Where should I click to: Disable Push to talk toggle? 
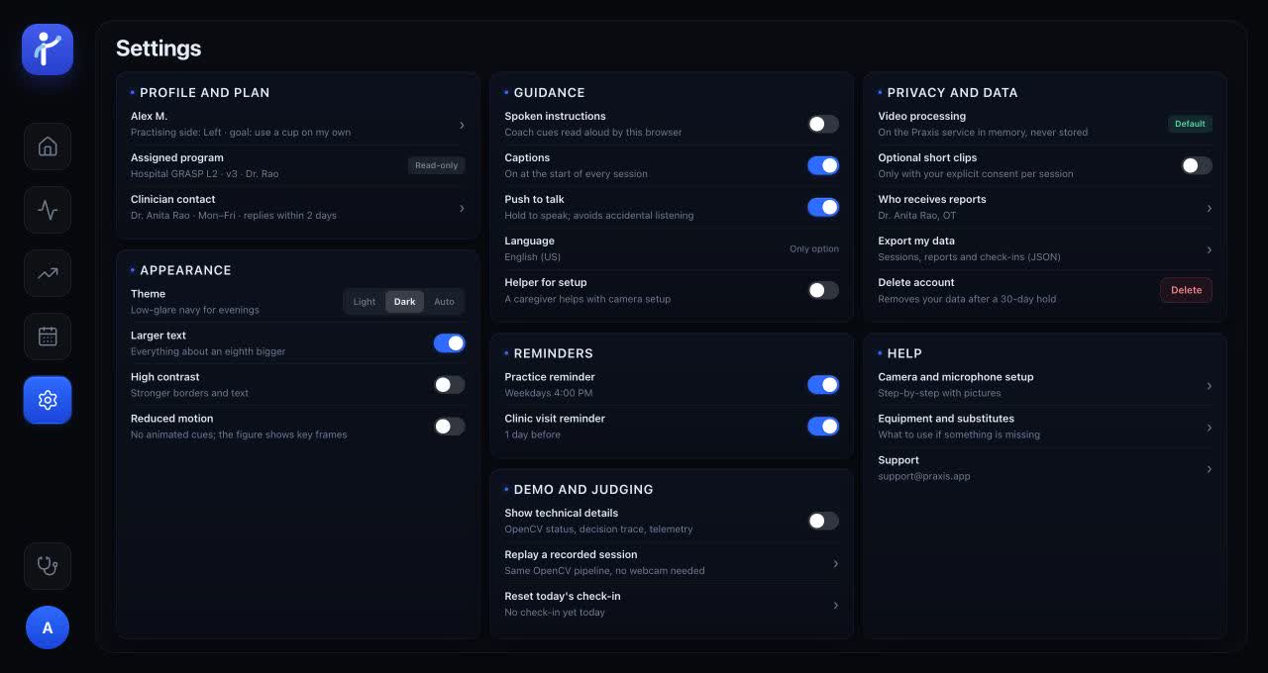tap(823, 207)
